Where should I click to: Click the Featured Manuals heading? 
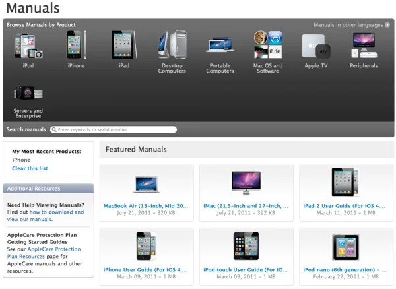136,150
